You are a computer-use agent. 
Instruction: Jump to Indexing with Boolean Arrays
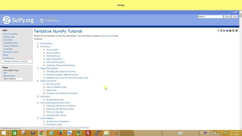[x=60, y=109]
